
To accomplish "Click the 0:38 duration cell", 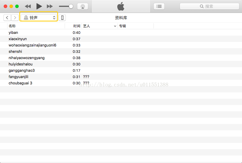I will (x=76, y=58).
